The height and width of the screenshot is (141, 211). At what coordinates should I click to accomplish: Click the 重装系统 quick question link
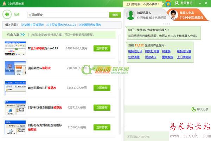[167, 57]
